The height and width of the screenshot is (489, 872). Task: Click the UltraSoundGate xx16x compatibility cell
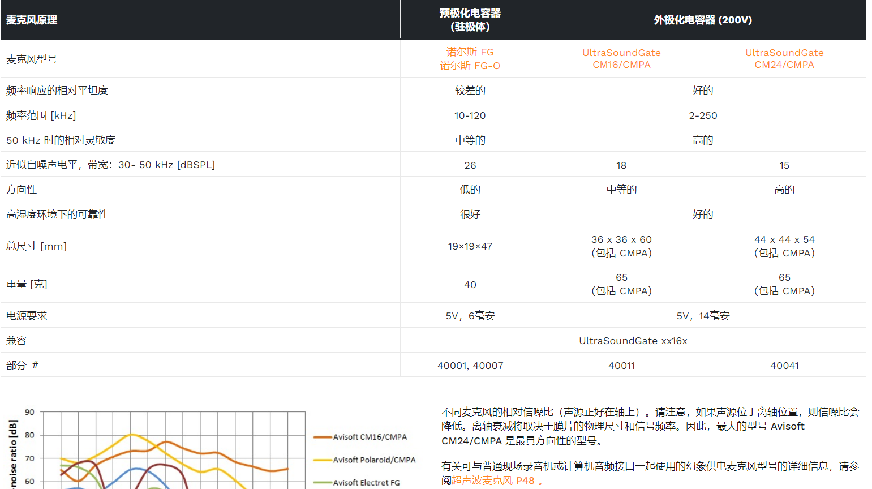pyautogui.click(x=633, y=341)
